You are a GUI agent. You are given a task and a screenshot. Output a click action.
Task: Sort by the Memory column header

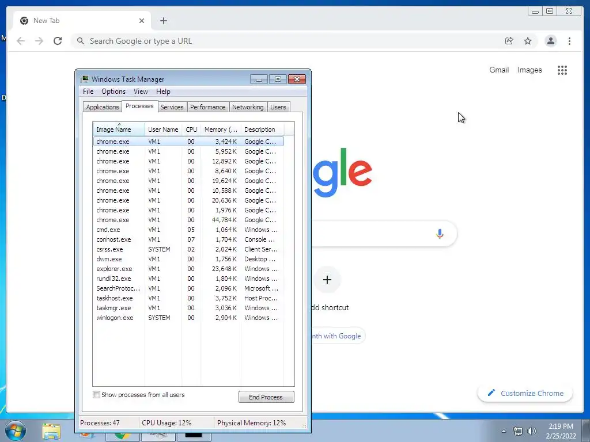coord(221,129)
